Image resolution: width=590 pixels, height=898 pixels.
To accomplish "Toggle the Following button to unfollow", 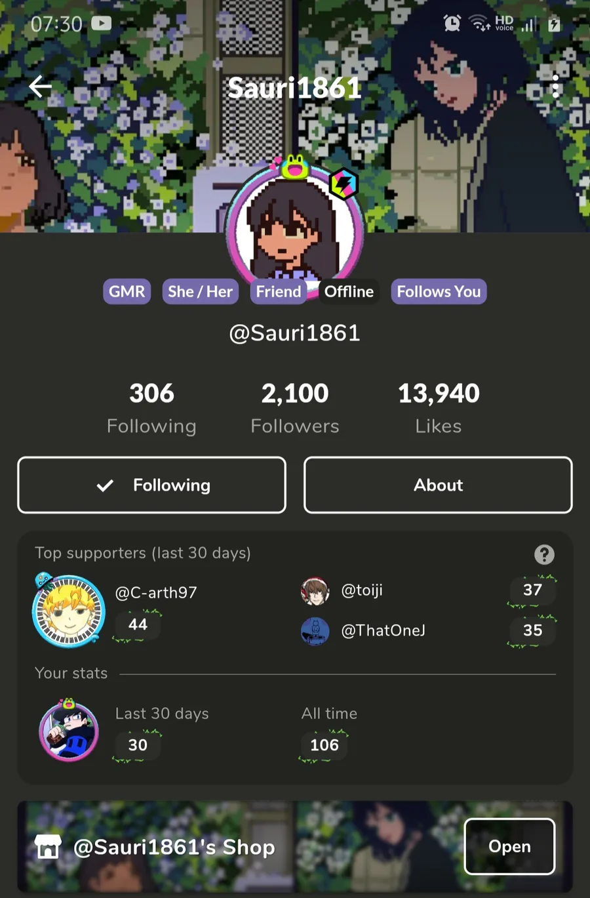I will [x=151, y=485].
